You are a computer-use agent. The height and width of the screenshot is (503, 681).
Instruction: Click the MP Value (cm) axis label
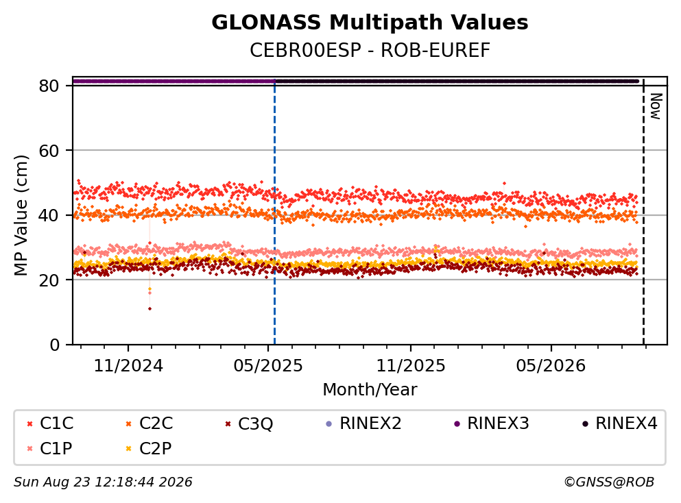(21, 215)
